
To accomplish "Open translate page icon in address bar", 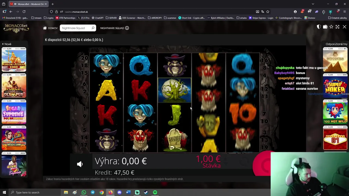I will [x=263, y=12].
